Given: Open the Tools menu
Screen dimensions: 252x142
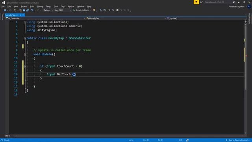Looking at the screenshot, I should (x=56, y=7).
